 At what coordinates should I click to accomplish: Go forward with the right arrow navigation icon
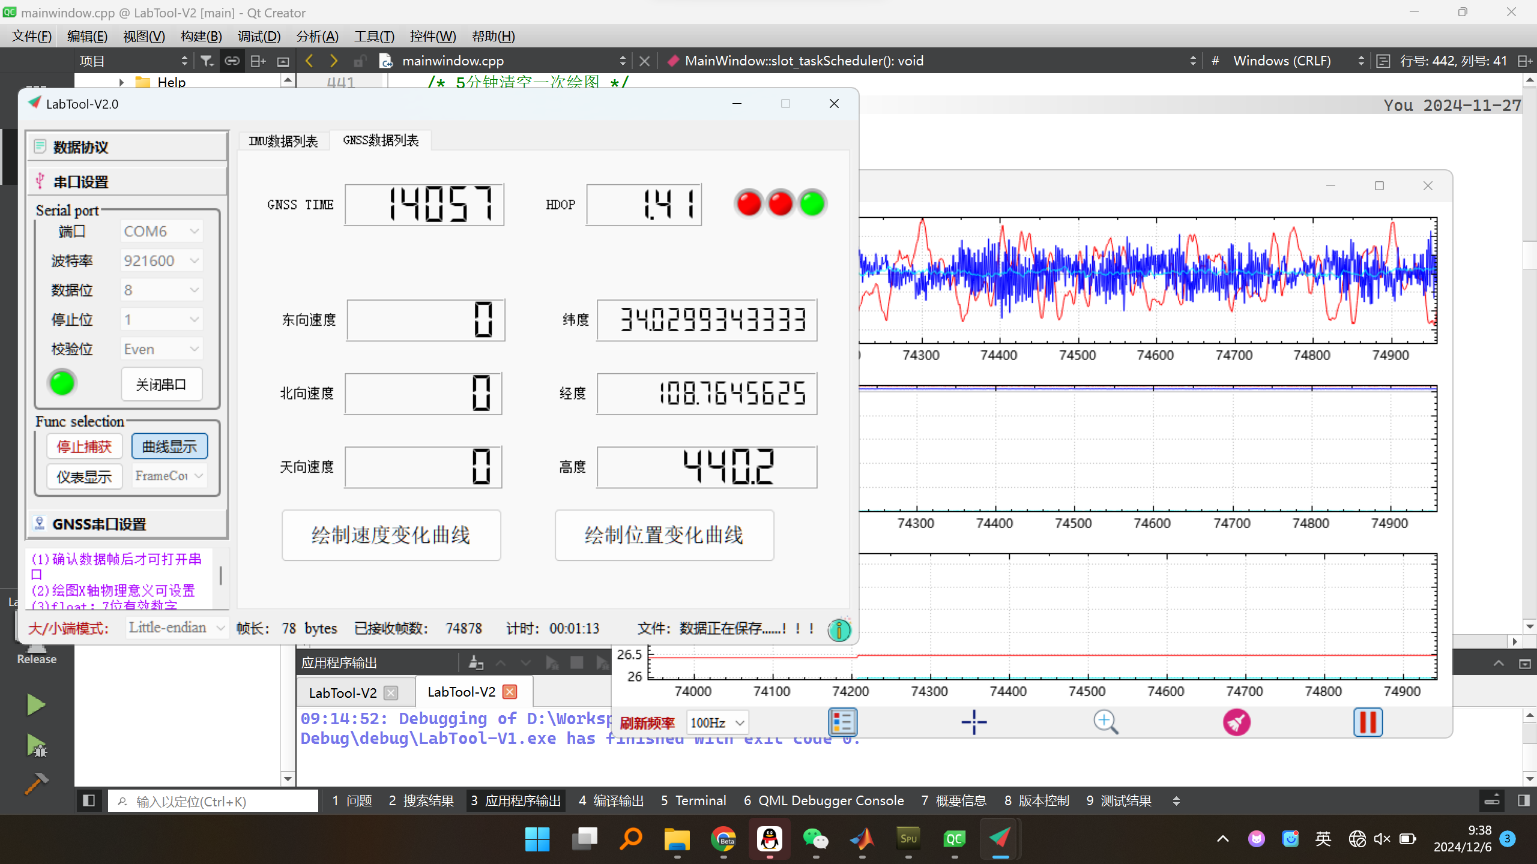[x=334, y=61]
